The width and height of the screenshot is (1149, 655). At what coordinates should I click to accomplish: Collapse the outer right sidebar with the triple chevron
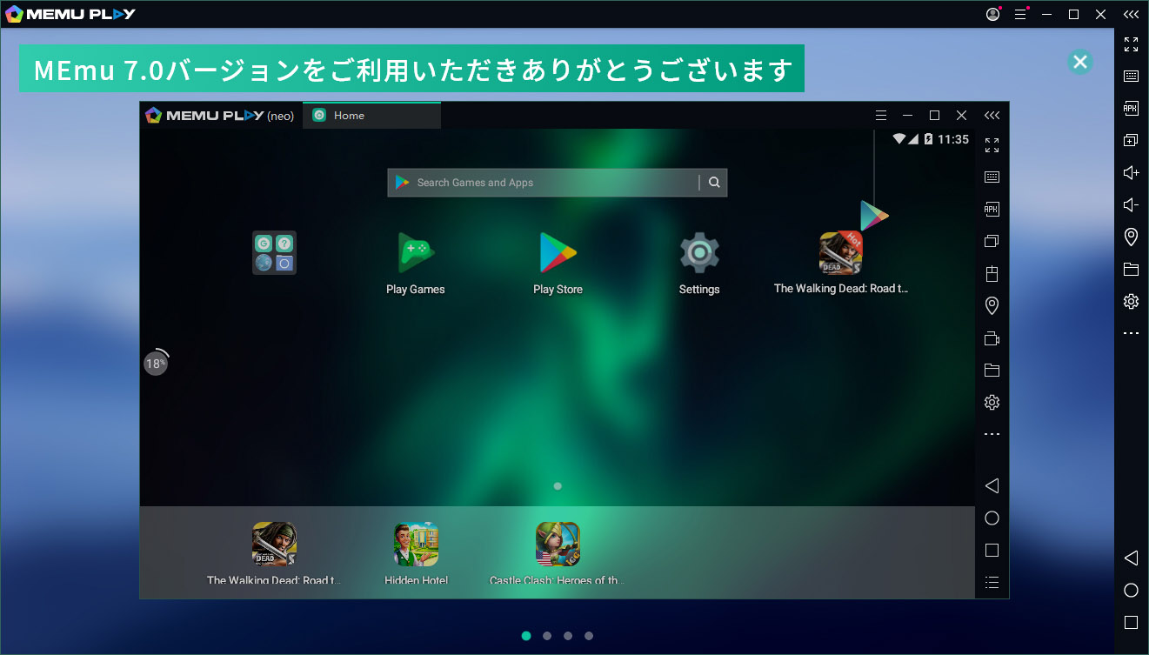[x=1131, y=15]
